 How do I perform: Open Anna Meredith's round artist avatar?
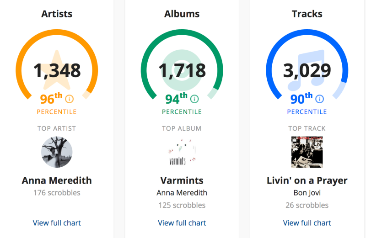click(x=57, y=152)
